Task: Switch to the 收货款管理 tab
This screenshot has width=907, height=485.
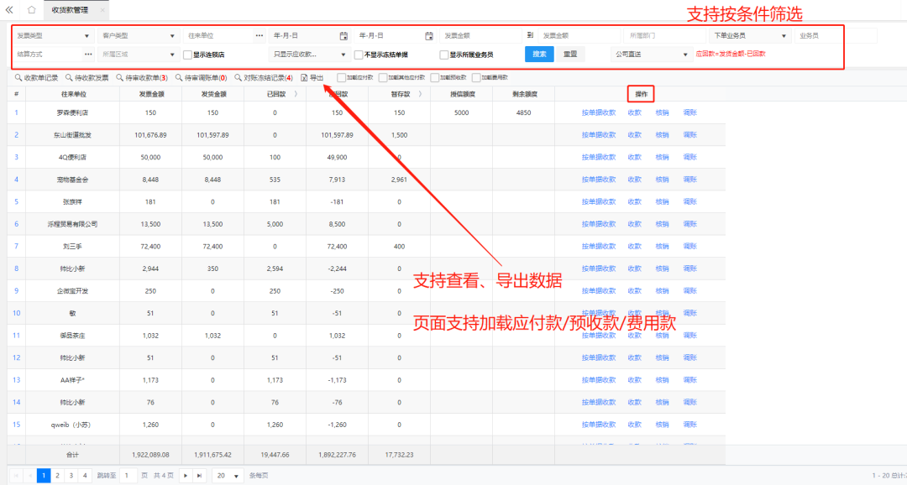Action: point(70,10)
